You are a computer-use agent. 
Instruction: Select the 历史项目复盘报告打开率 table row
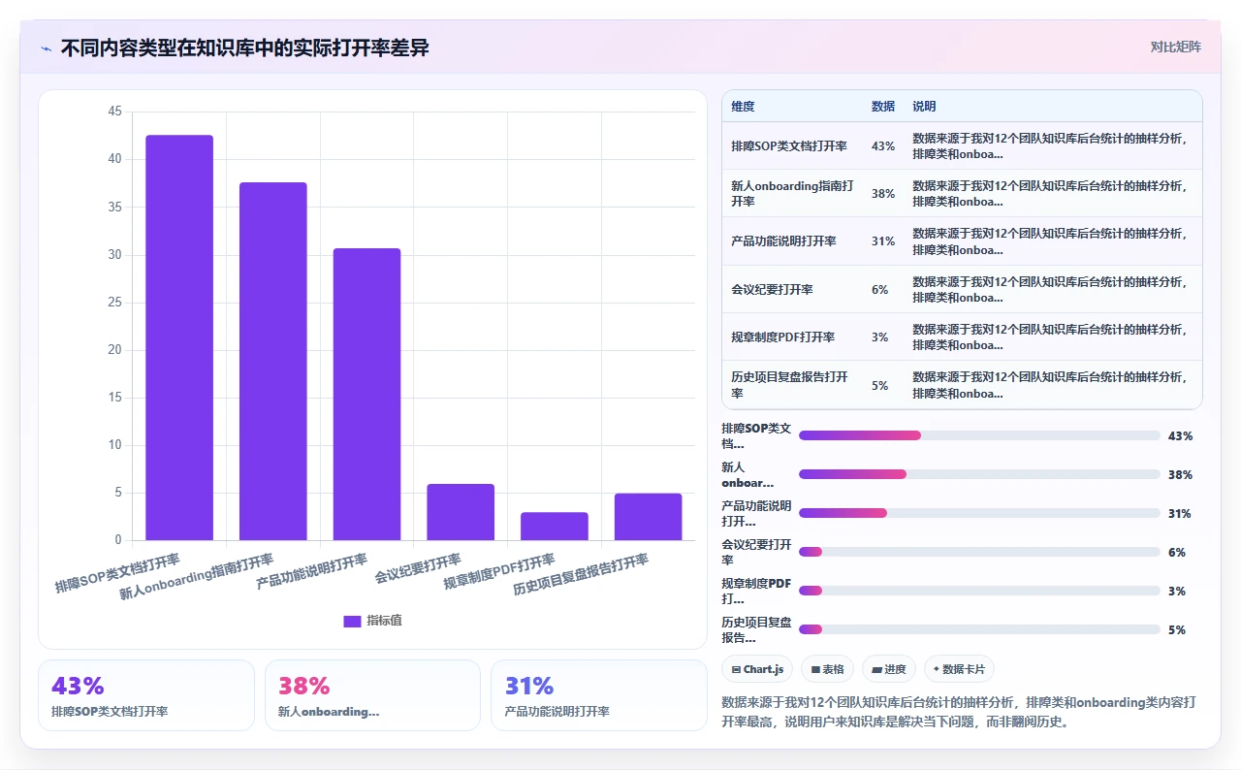(x=962, y=385)
